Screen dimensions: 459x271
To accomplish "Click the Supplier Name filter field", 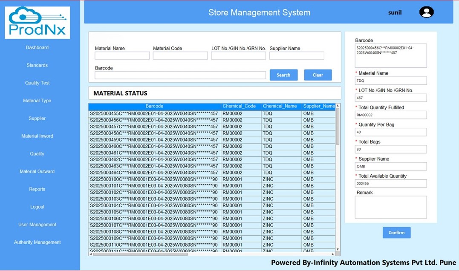I will point(297,56).
